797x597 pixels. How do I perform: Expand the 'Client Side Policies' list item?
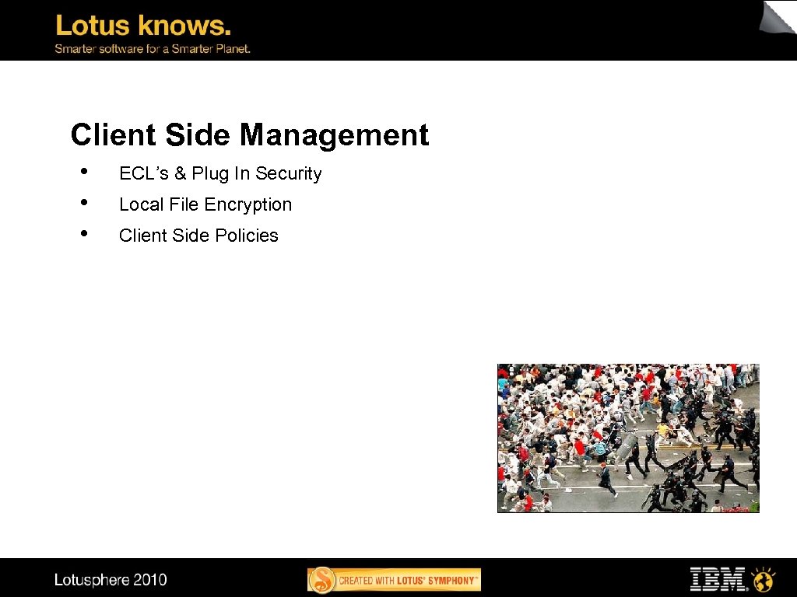(198, 236)
